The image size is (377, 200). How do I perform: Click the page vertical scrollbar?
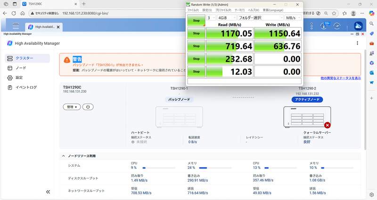tap(365, 100)
